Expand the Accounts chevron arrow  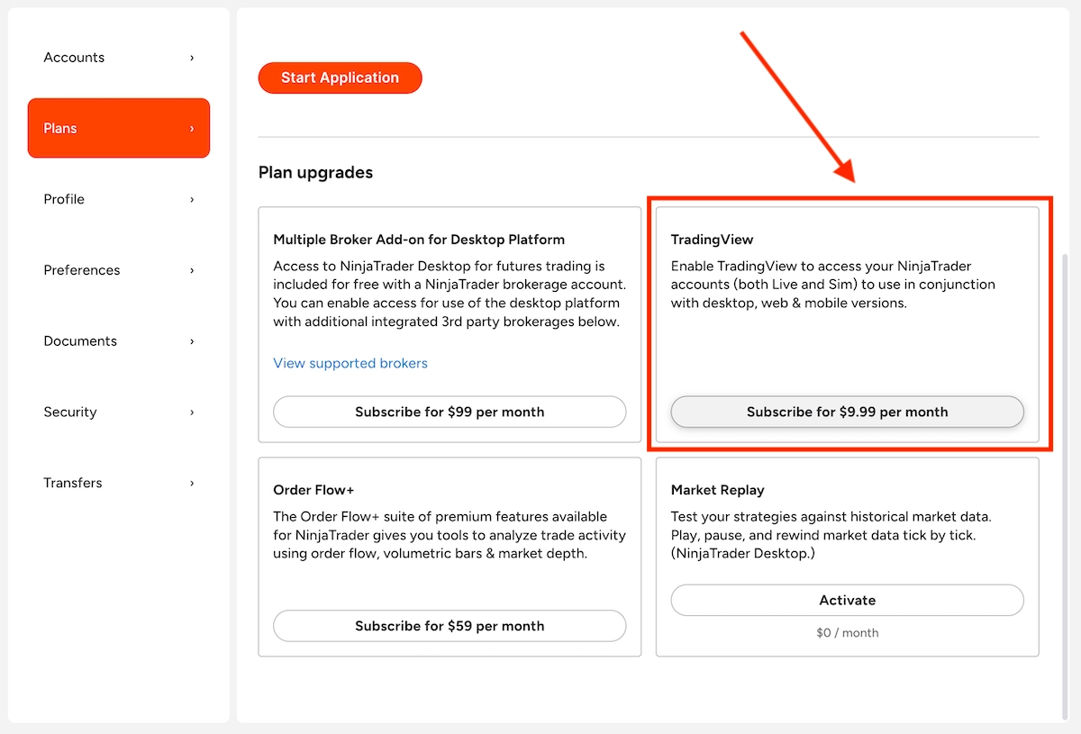click(x=192, y=58)
